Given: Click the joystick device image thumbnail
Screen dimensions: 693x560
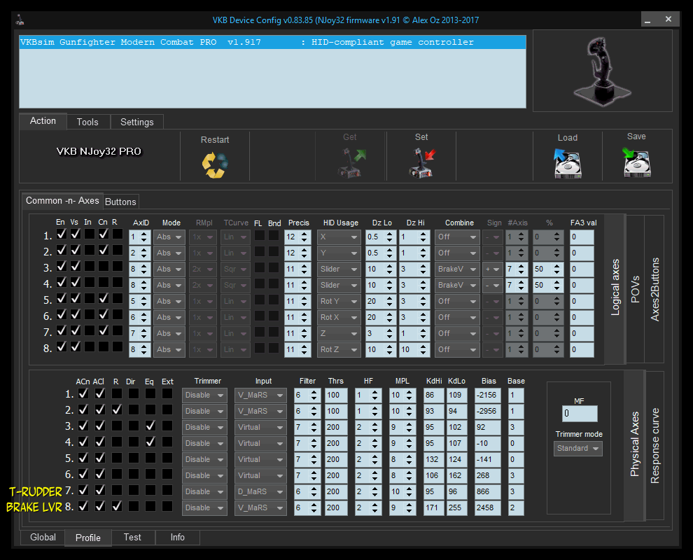Looking at the screenshot, I should click(x=602, y=71).
